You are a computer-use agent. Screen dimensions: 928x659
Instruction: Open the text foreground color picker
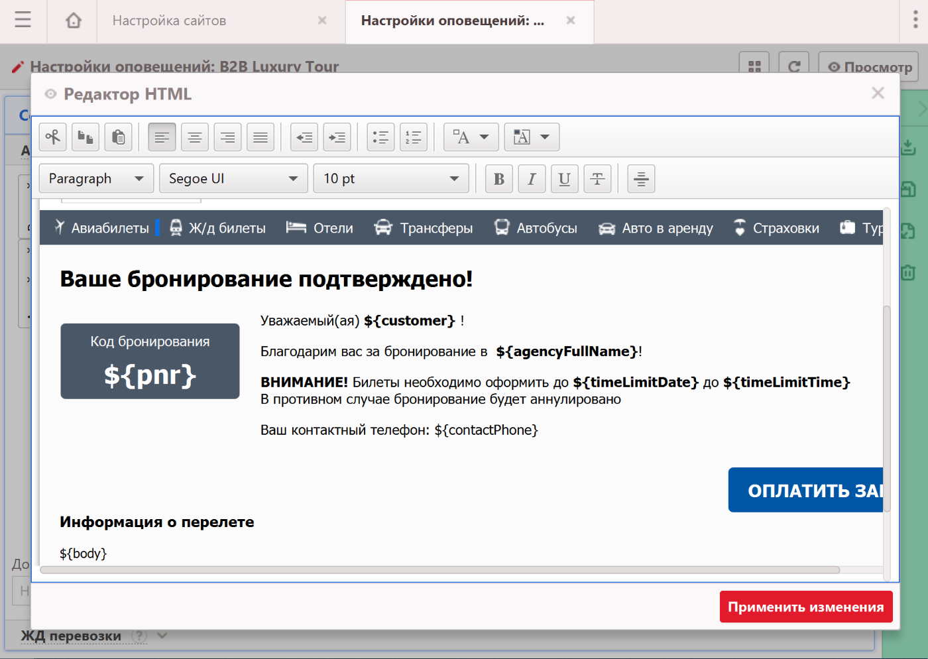tap(471, 137)
